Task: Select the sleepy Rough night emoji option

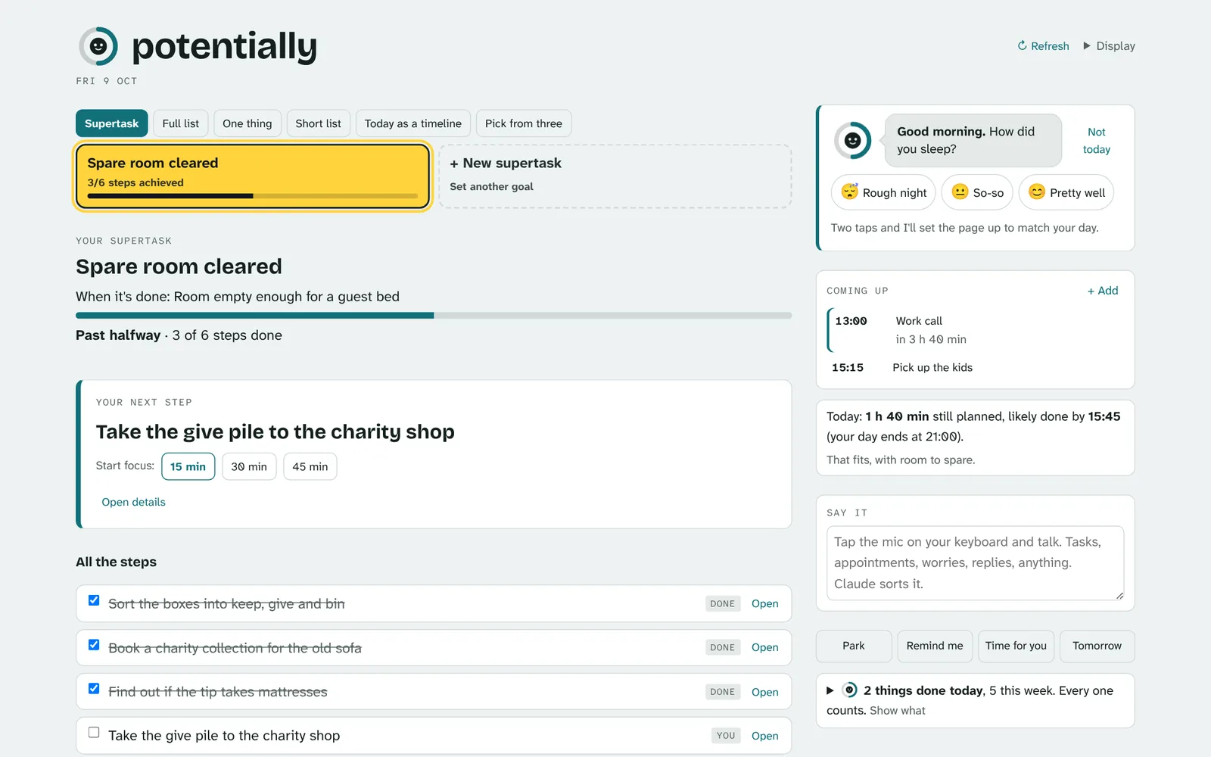Action: tap(883, 192)
